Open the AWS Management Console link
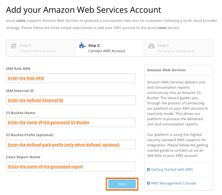This screenshot has height=195, width=222. 173,183
